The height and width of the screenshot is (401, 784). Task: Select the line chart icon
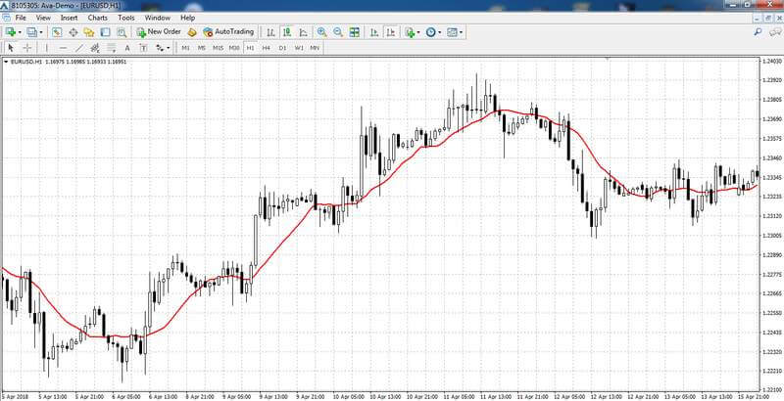[x=304, y=32]
